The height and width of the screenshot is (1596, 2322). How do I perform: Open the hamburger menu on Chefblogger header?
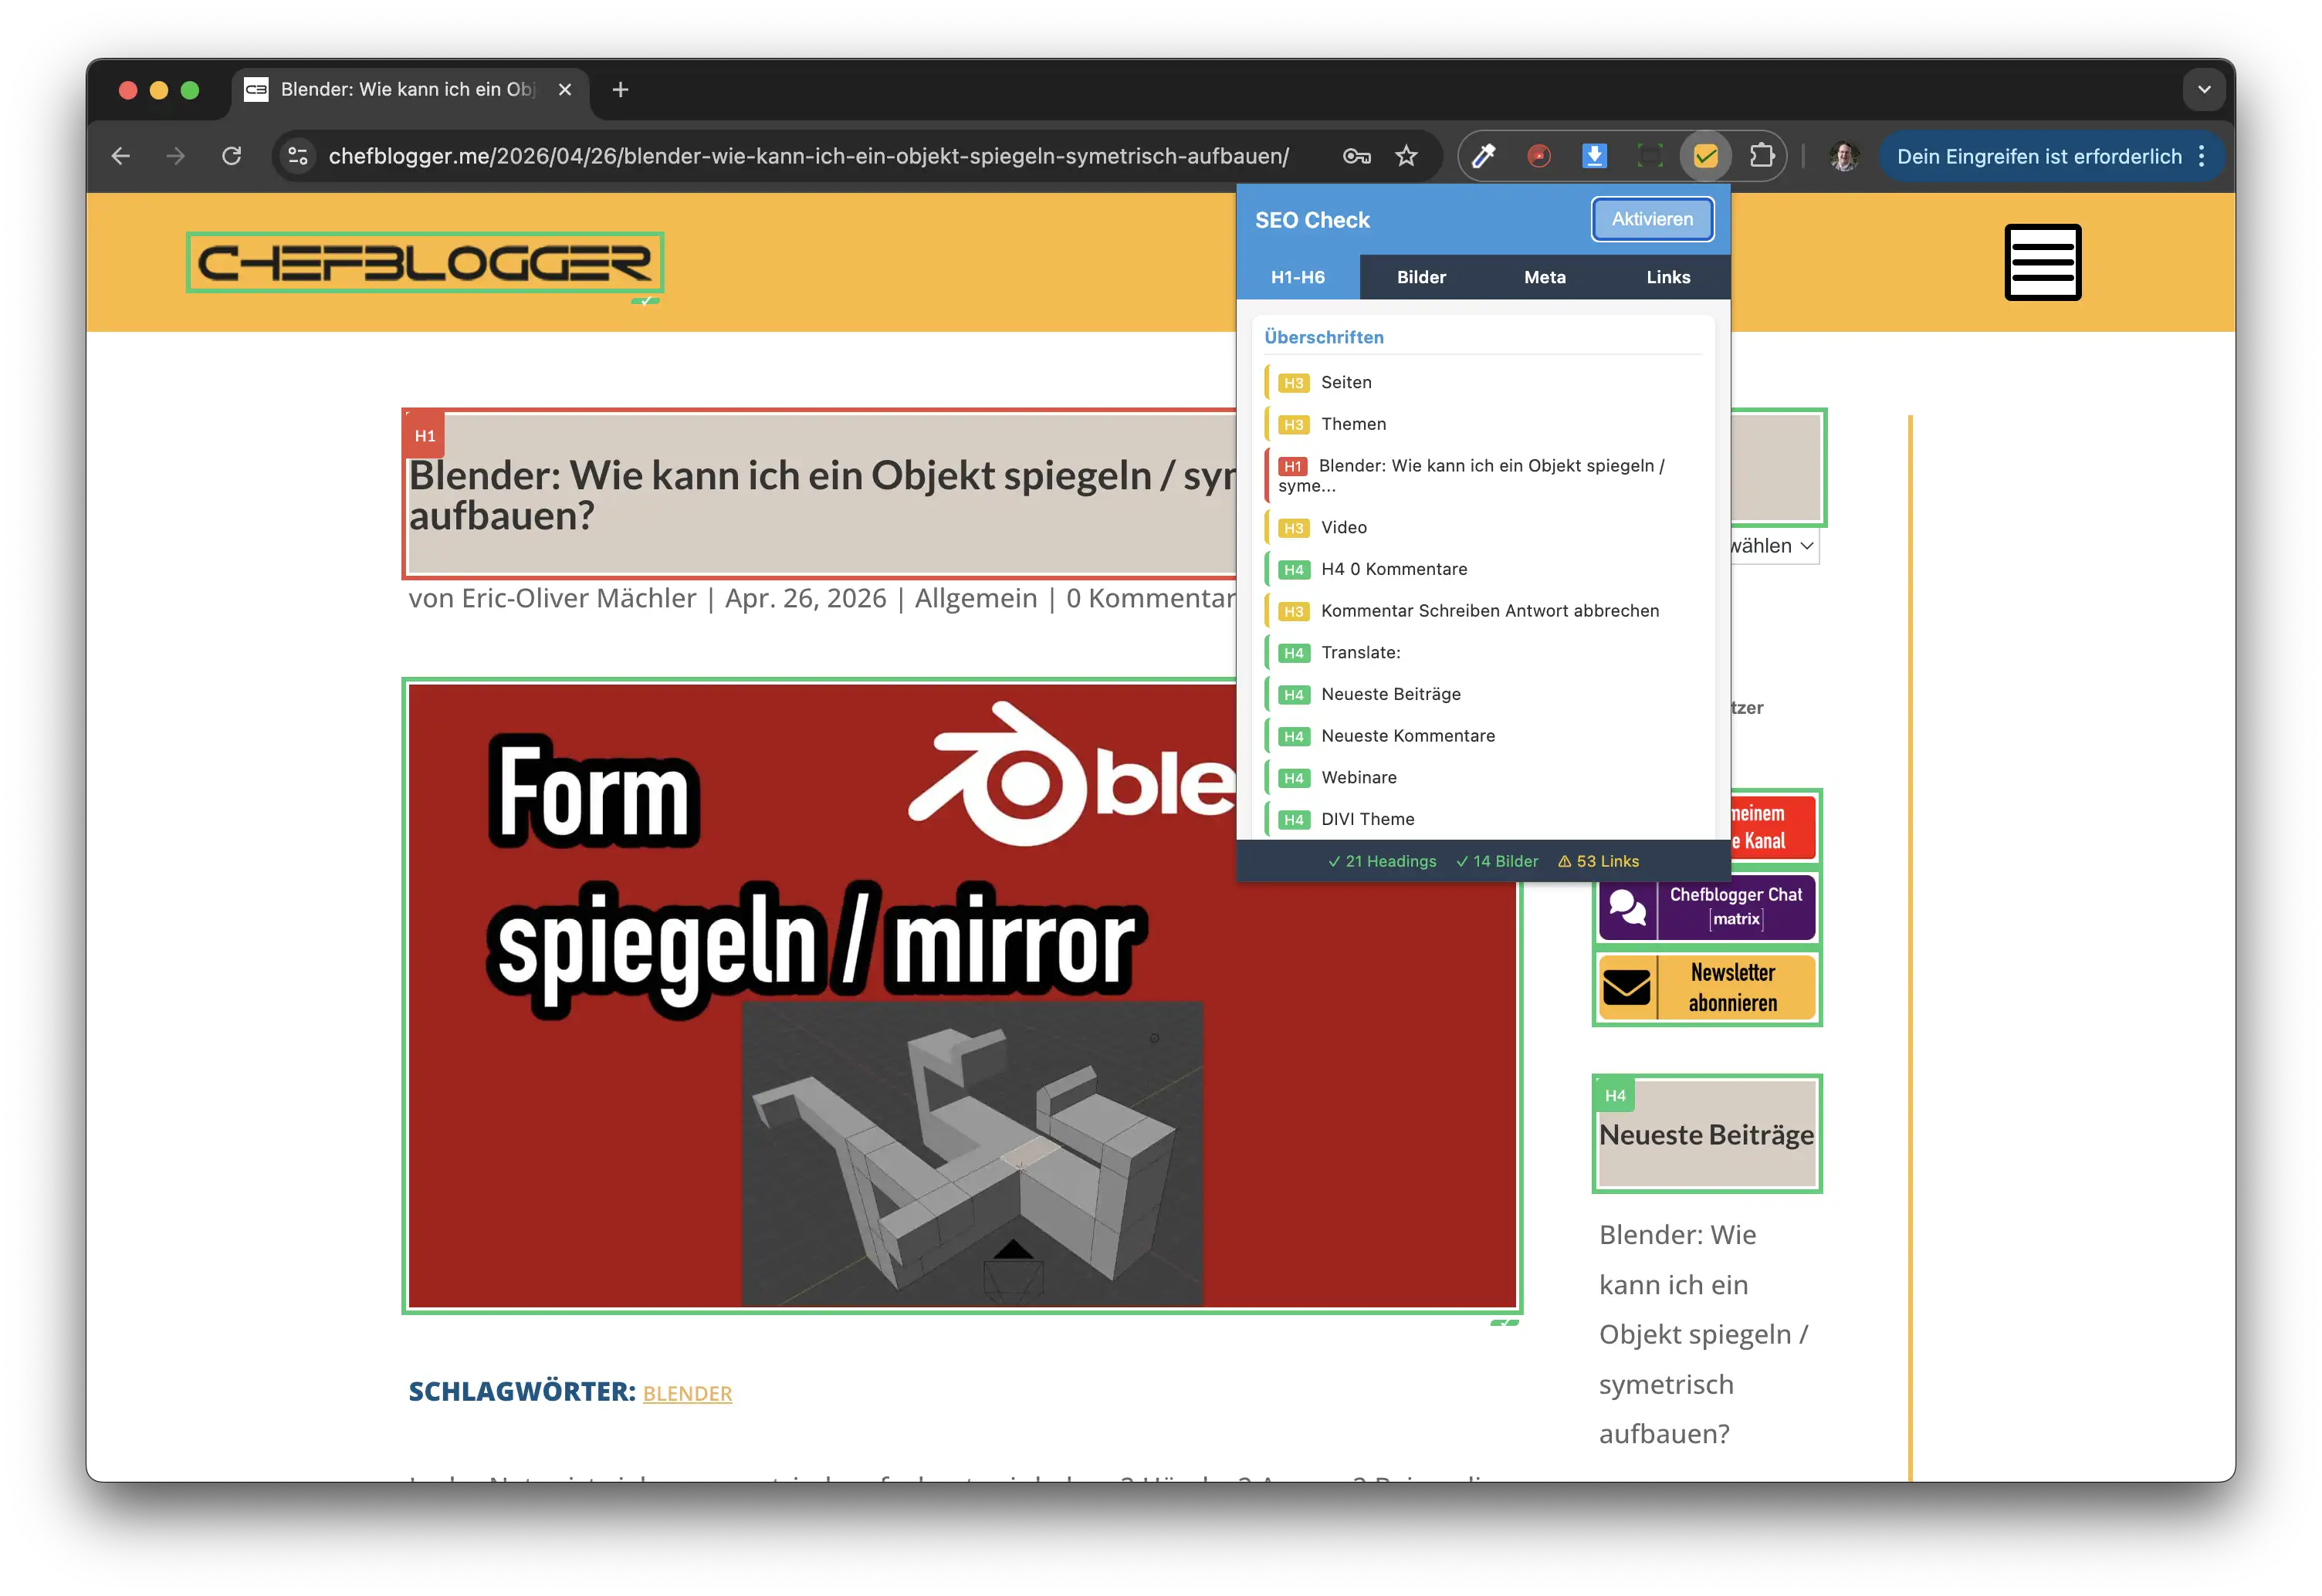point(2042,262)
